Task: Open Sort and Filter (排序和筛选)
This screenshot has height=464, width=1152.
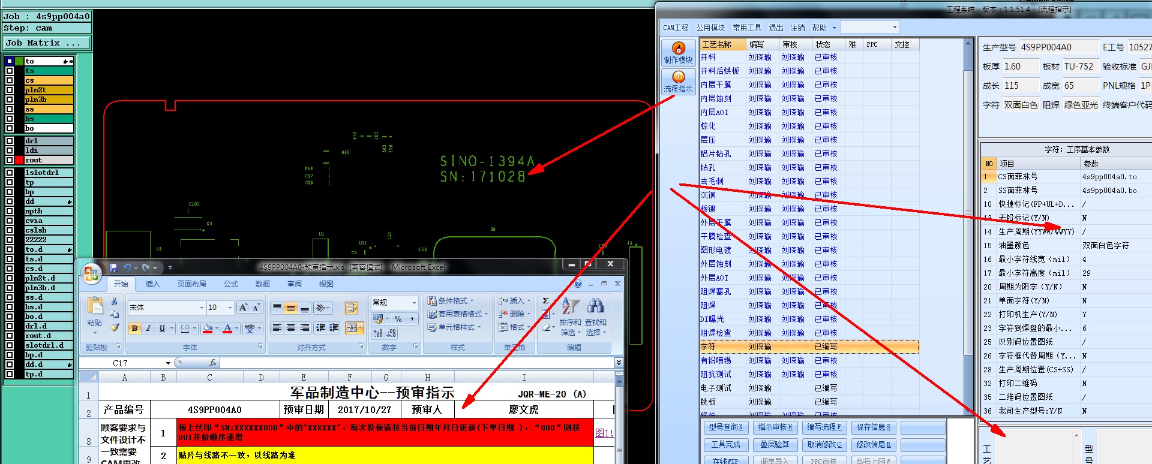Action: coord(570,316)
